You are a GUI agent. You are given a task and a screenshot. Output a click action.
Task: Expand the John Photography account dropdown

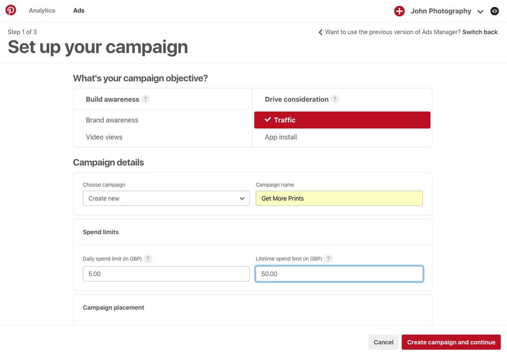tap(480, 11)
